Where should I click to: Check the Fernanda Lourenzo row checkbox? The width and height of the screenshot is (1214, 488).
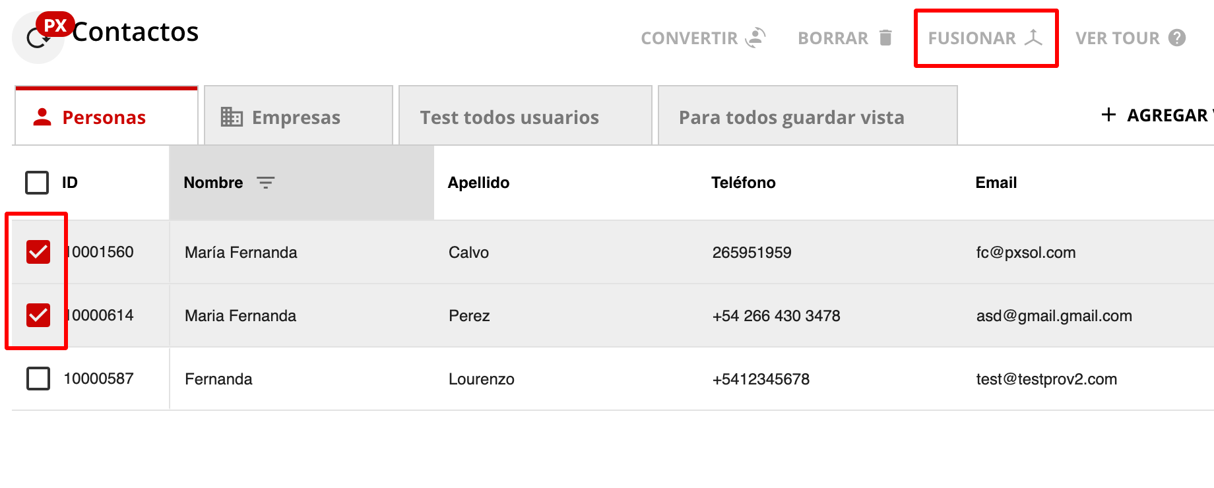(x=38, y=379)
